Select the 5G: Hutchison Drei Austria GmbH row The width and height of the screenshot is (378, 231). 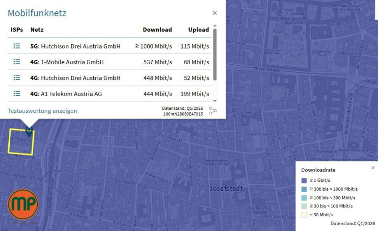110,46
